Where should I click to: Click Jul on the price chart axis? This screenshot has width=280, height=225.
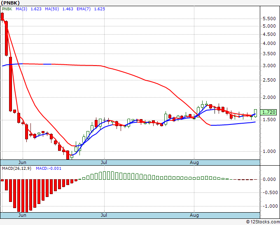[x=104, y=162]
